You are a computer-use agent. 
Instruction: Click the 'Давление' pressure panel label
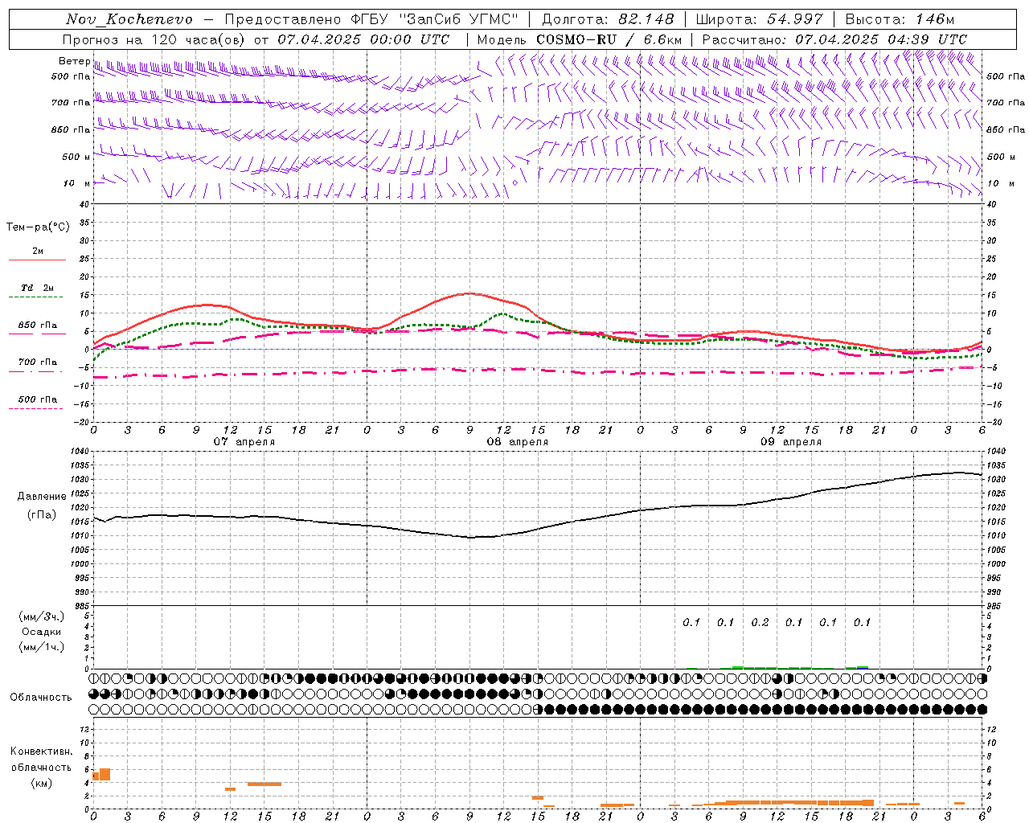pyautogui.click(x=42, y=497)
